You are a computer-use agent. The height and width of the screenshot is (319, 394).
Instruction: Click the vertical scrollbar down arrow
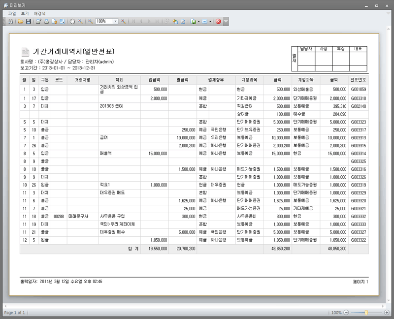coord(389,300)
